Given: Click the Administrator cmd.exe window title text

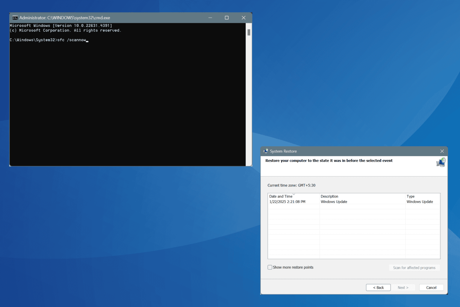Looking at the screenshot, I should tap(65, 18).
